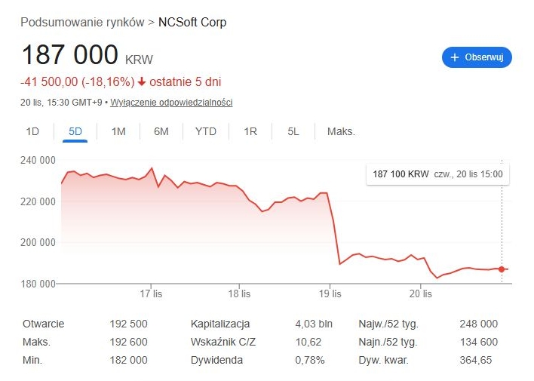Select the YTD chart range tab
Screen dimensions: 534x381
tap(205, 131)
